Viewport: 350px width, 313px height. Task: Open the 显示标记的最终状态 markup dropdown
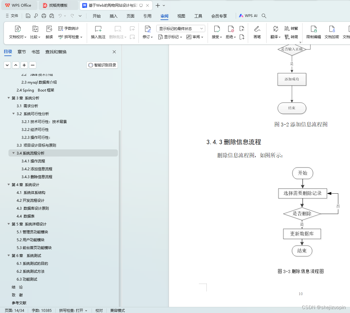click(x=180, y=28)
